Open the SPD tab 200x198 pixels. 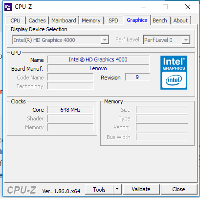pyautogui.click(x=113, y=20)
